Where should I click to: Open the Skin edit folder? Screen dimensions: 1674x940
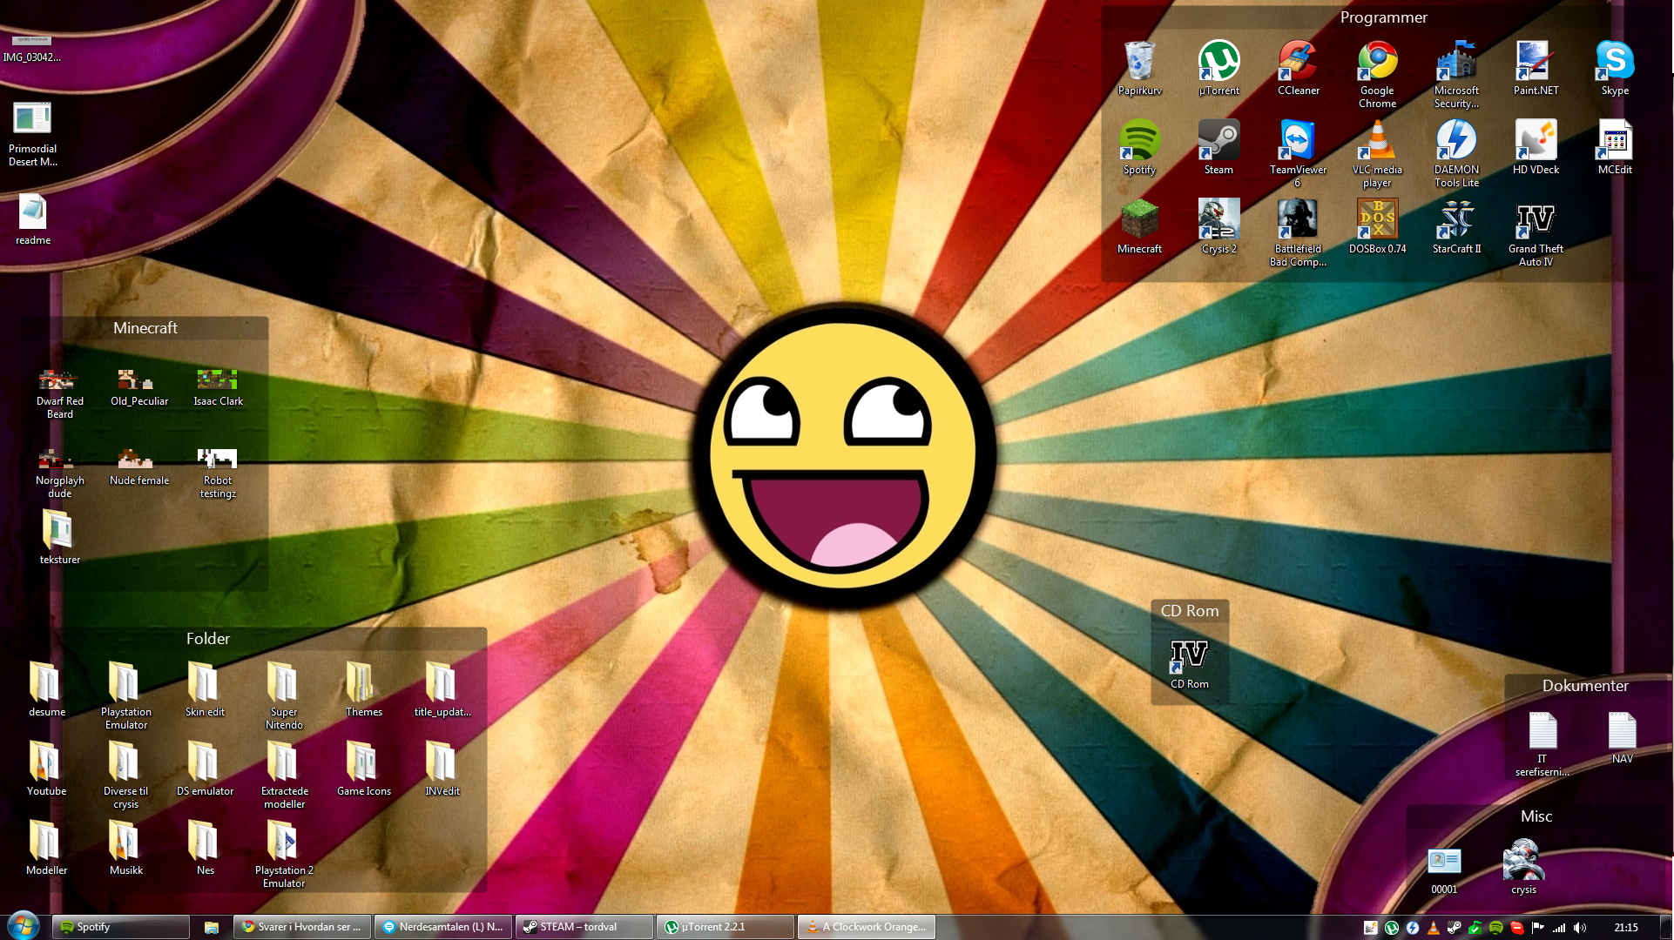click(x=205, y=689)
